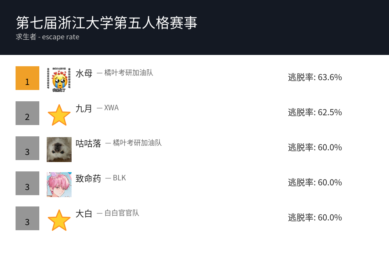The width and height of the screenshot is (389, 261).
Task: Click the gray rank 2 badge
Action: point(27,113)
